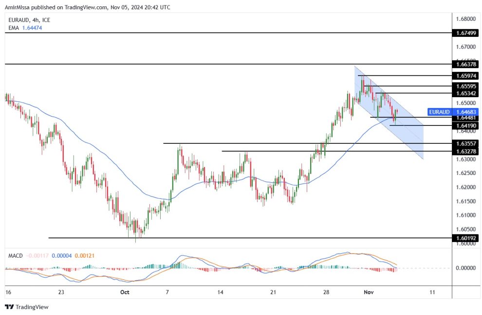This screenshot has height=315, width=482.
Task: Click the 14 date on time axis
Action: 220,292
